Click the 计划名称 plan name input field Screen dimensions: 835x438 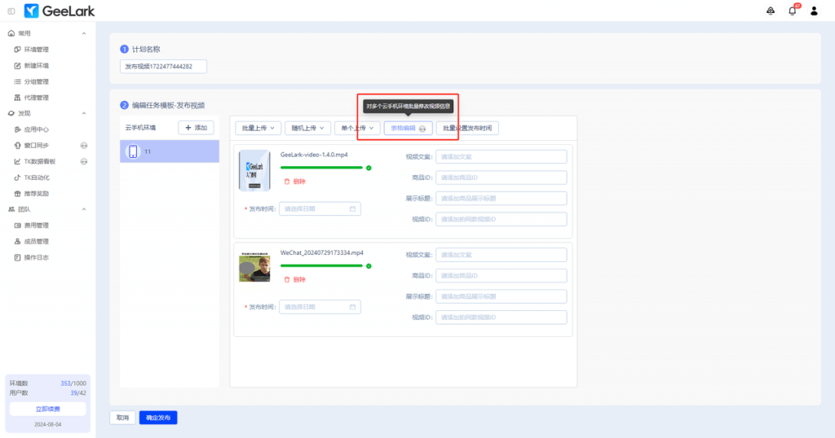[163, 66]
